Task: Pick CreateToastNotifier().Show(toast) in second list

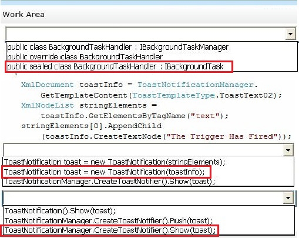Action: point(109,182)
